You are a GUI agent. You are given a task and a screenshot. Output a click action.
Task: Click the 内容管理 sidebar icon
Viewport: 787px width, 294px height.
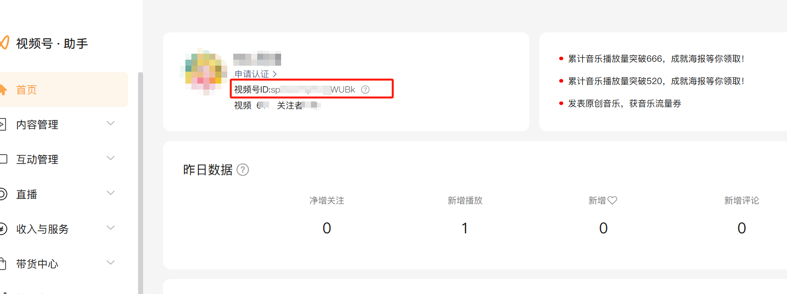[x=2, y=124]
